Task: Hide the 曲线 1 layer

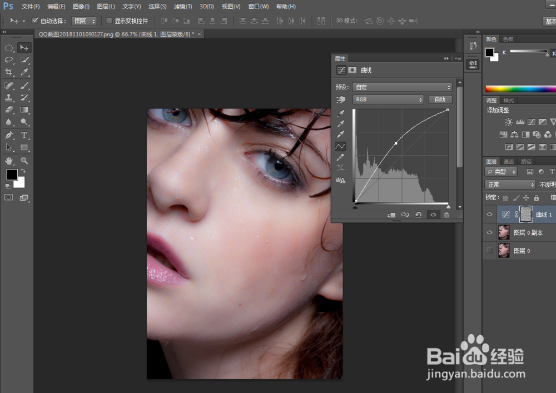Action: (489, 215)
